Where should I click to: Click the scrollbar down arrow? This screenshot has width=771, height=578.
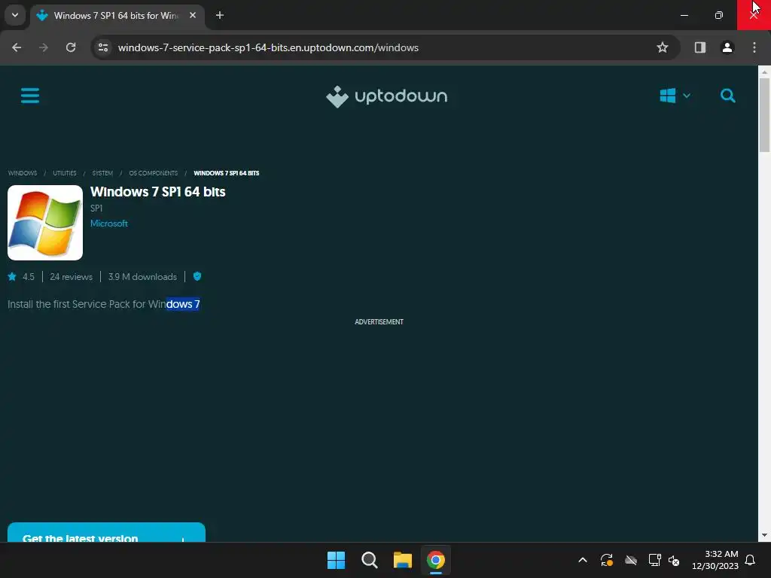764,535
